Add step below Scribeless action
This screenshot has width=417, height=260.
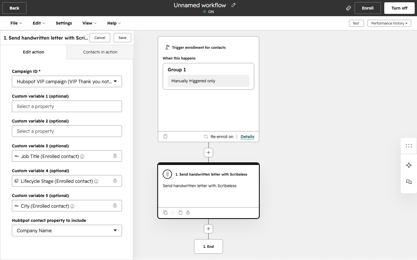coord(209,229)
